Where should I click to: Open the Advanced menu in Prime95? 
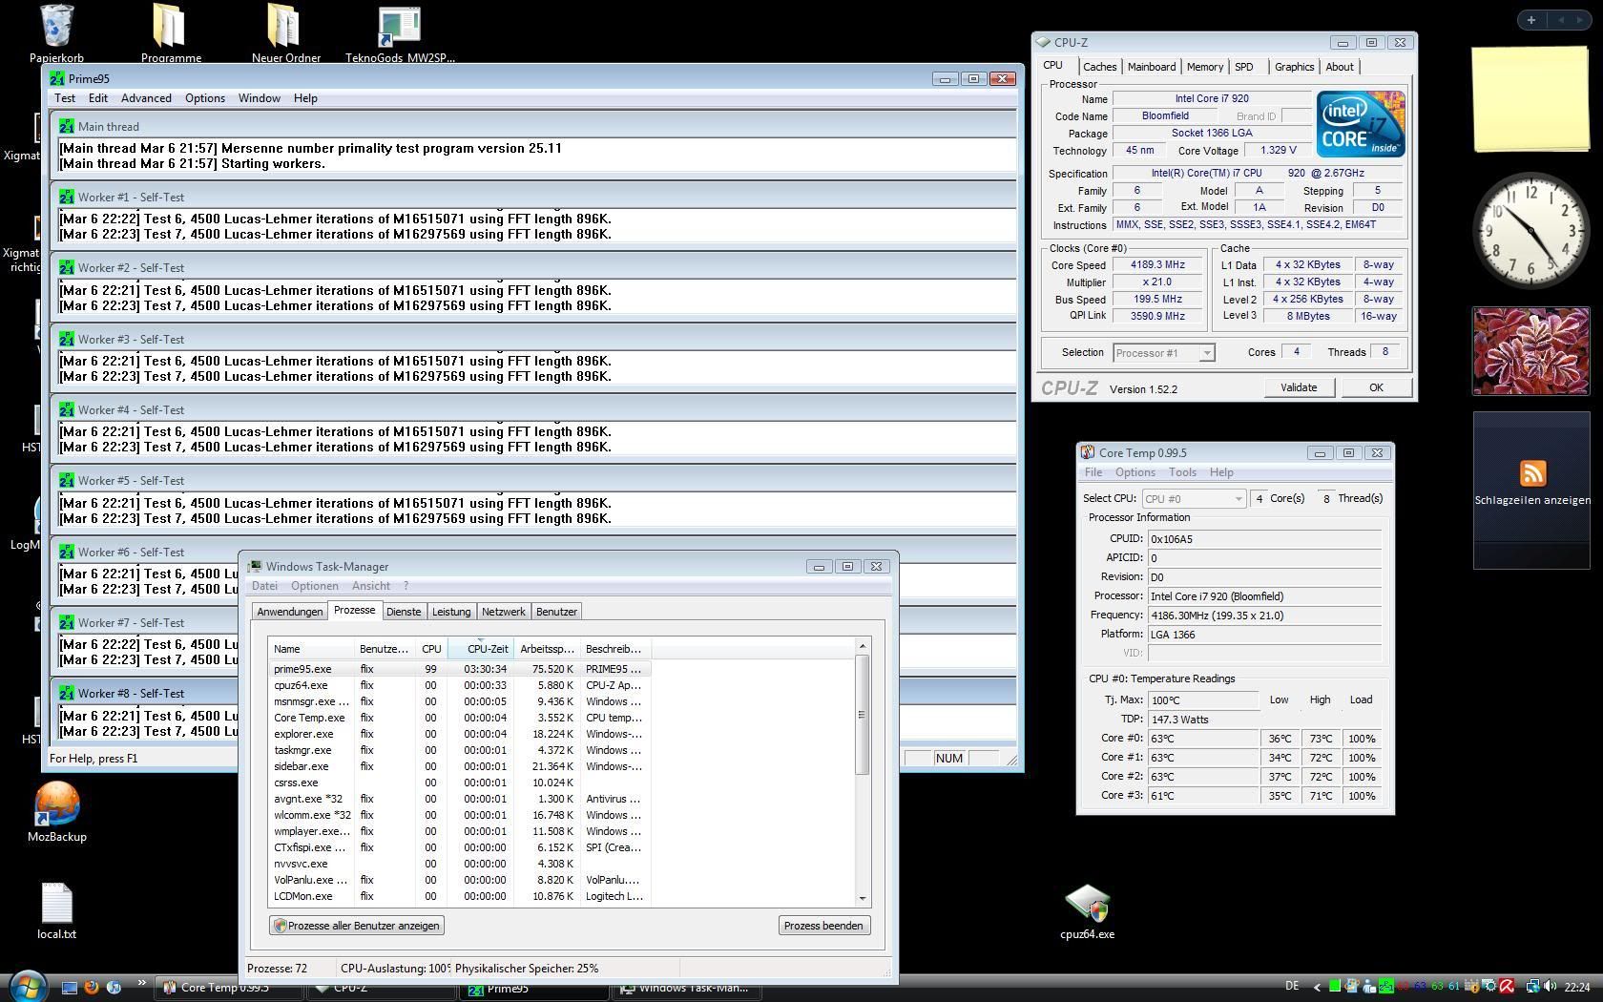(146, 98)
